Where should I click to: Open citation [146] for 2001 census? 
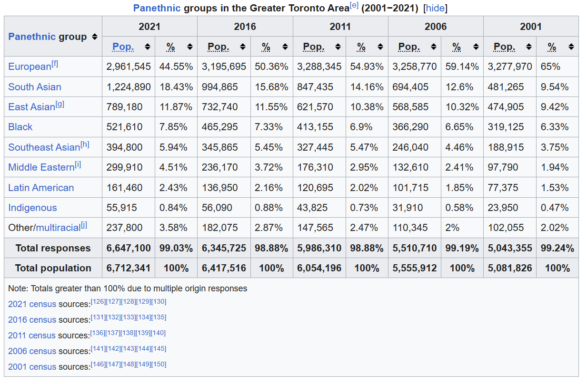(x=98, y=365)
